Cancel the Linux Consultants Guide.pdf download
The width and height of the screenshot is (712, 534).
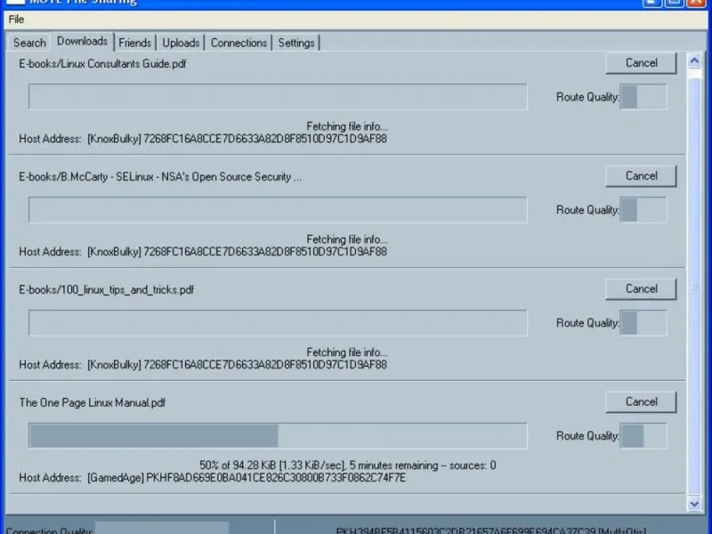[x=641, y=62]
